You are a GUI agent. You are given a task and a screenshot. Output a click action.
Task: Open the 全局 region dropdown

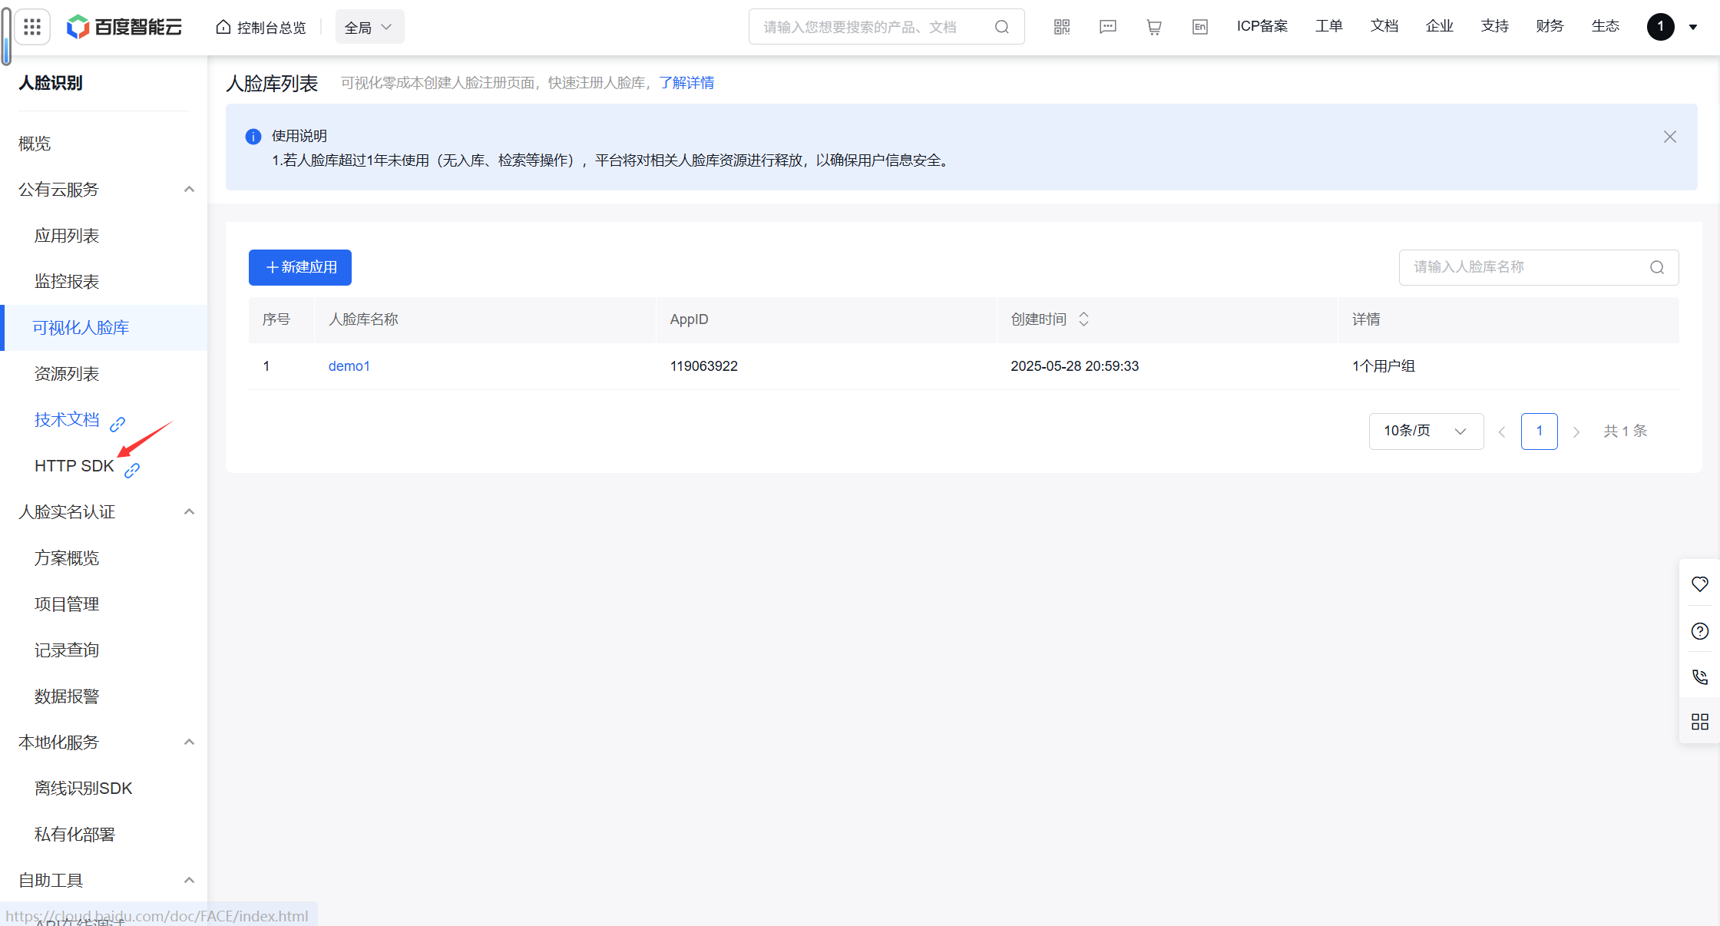coord(369,28)
